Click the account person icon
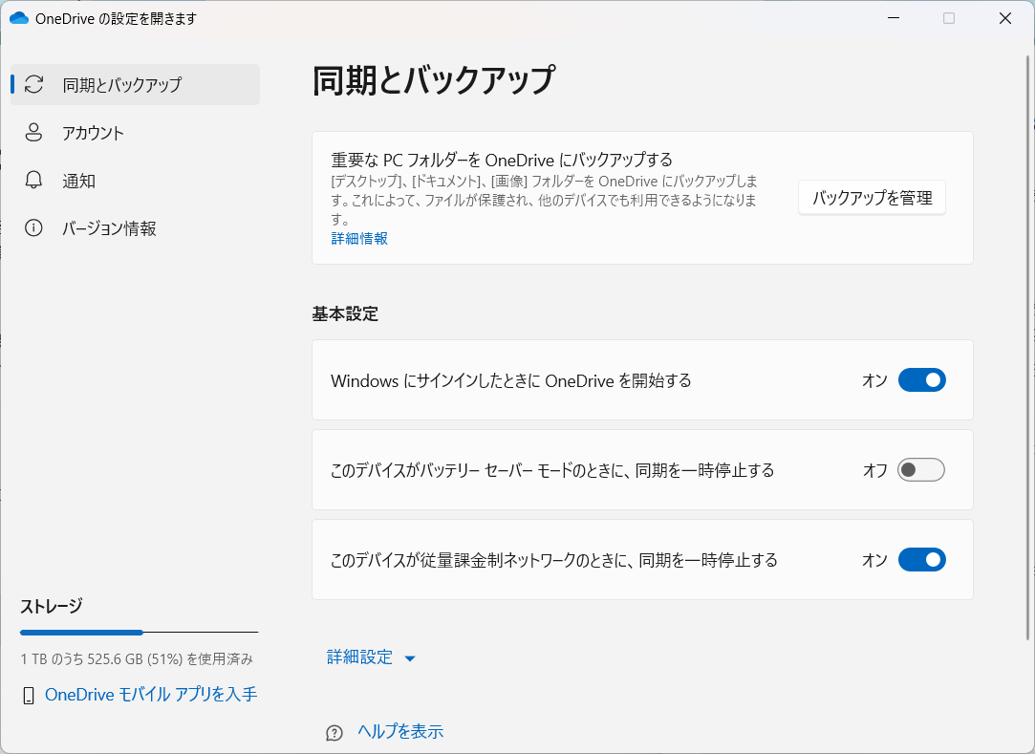The width and height of the screenshot is (1035, 754). [x=33, y=132]
